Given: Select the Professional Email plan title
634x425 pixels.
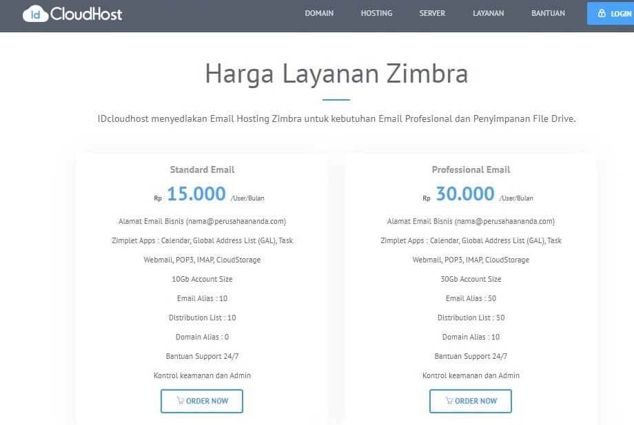Looking at the screenshot, I should coord(471,169).
